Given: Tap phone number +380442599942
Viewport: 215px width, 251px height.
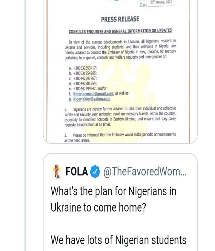Looking at the screenshot, I should [x=85, y=89].
